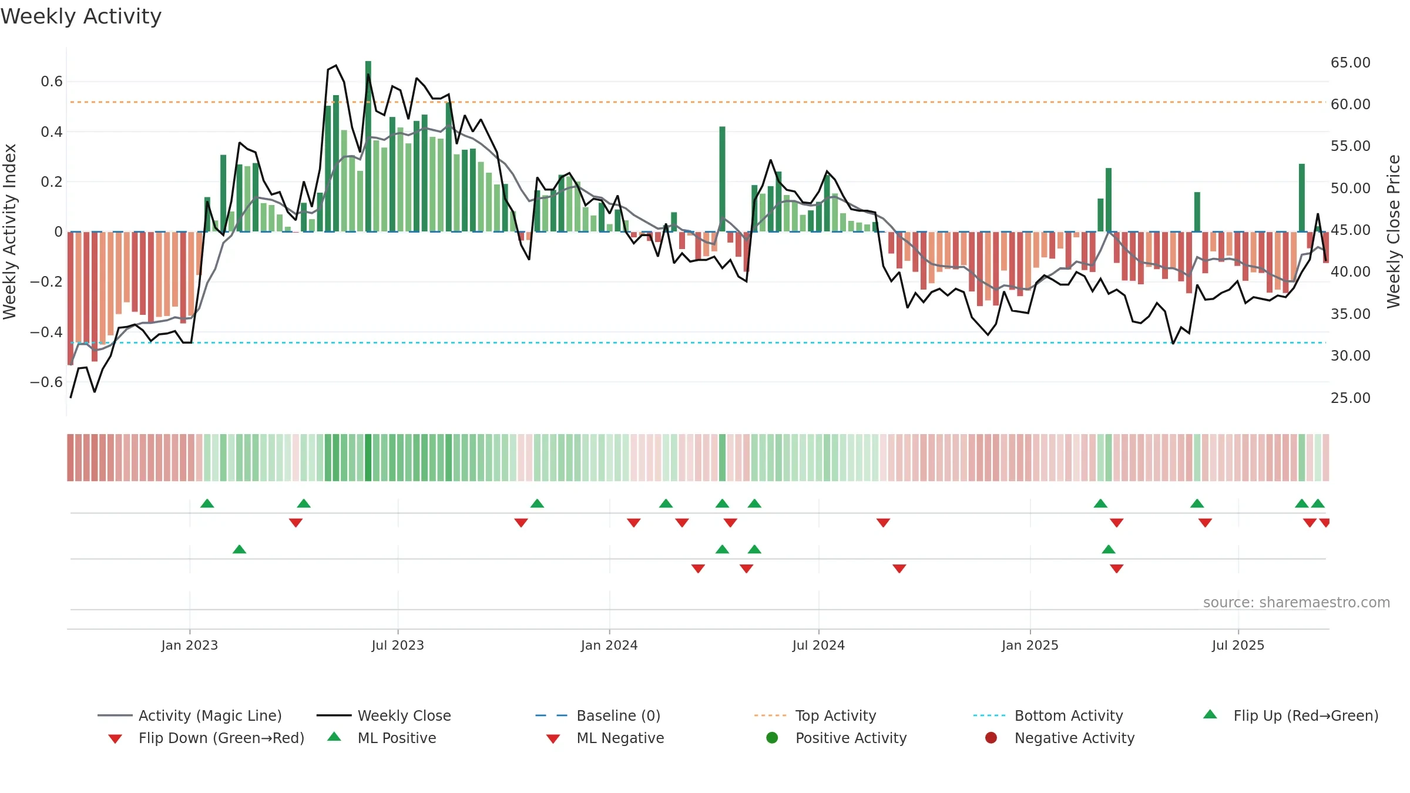Click the 50.00 price axis label

pyautogui.click(x=1351, y=189)
